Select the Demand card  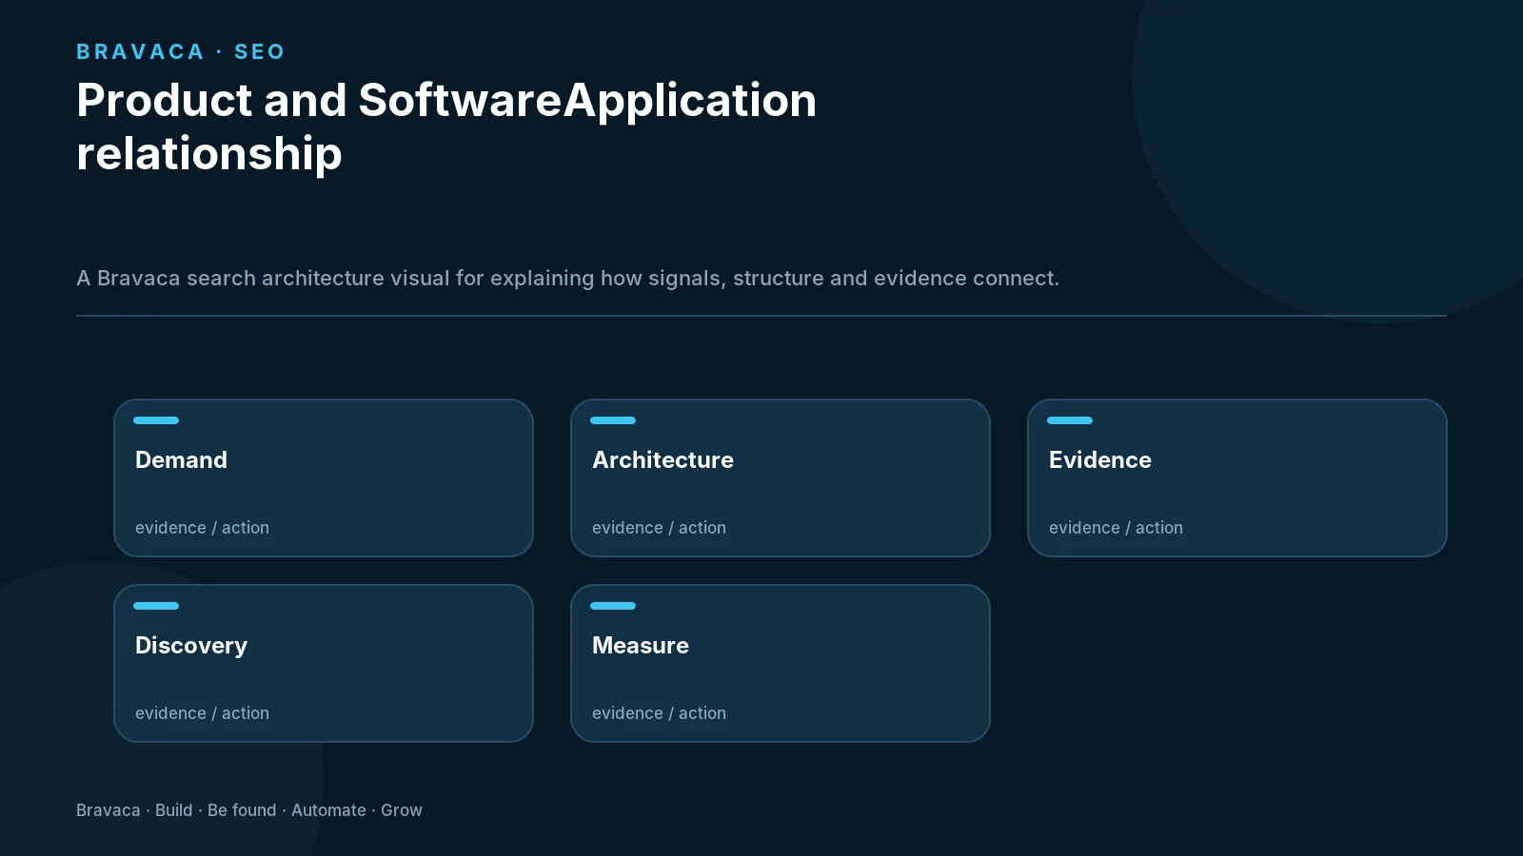(x=324, y=477)
